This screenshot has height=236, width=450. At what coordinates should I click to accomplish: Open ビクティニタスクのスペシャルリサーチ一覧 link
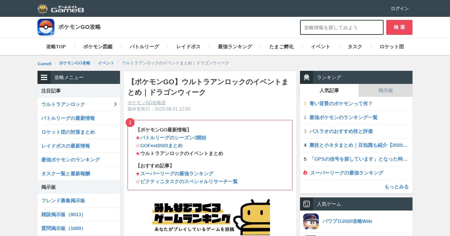pos(189,181)
